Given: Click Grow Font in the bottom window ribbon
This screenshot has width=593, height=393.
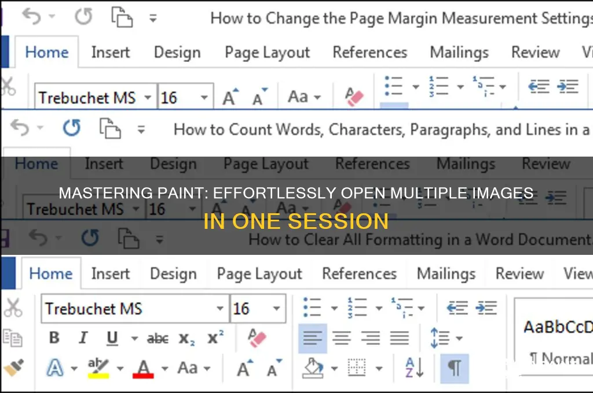Looking at the screenshot, I should [245, 368].
